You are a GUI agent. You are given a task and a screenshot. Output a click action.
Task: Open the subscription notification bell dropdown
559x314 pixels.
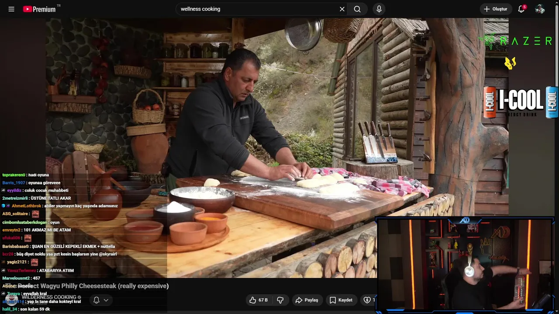101,300
